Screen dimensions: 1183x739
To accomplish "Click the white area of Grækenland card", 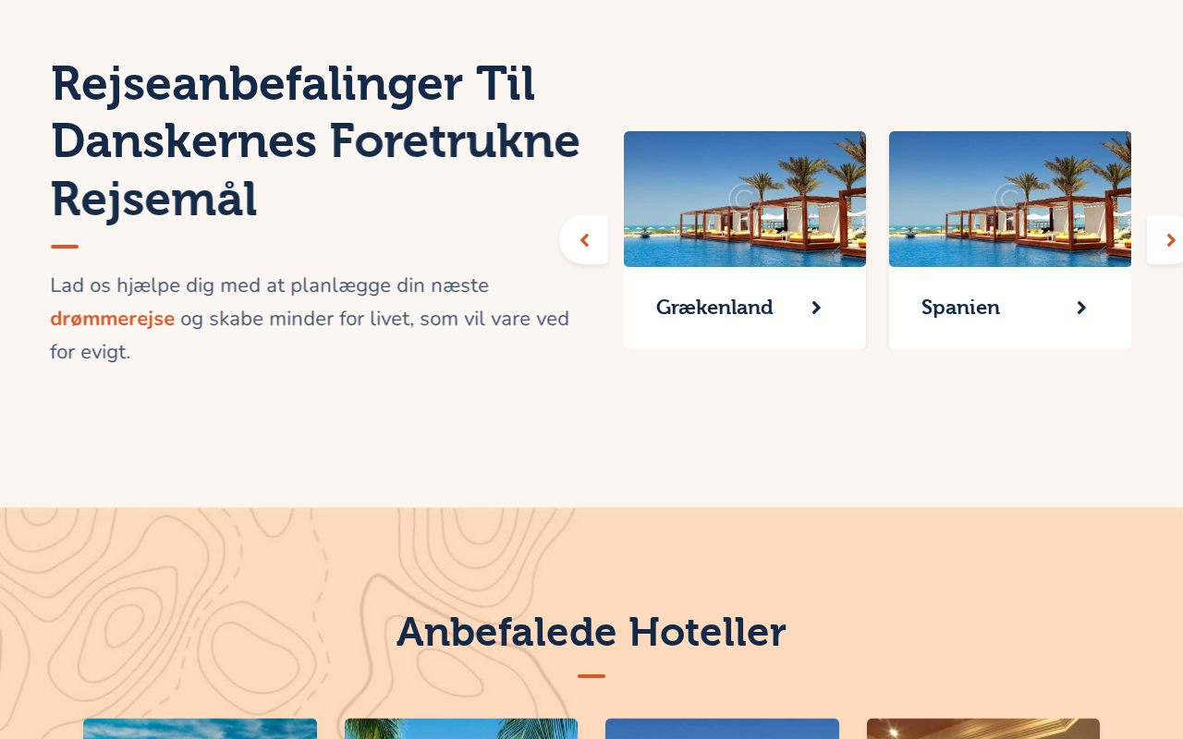I will (x=745, y=334).
